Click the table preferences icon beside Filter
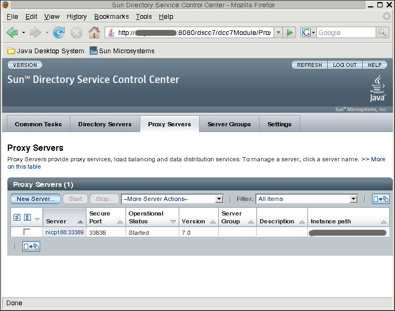Image resolution: width=395 pixels, height=311 pixels. tap(380, 199)
